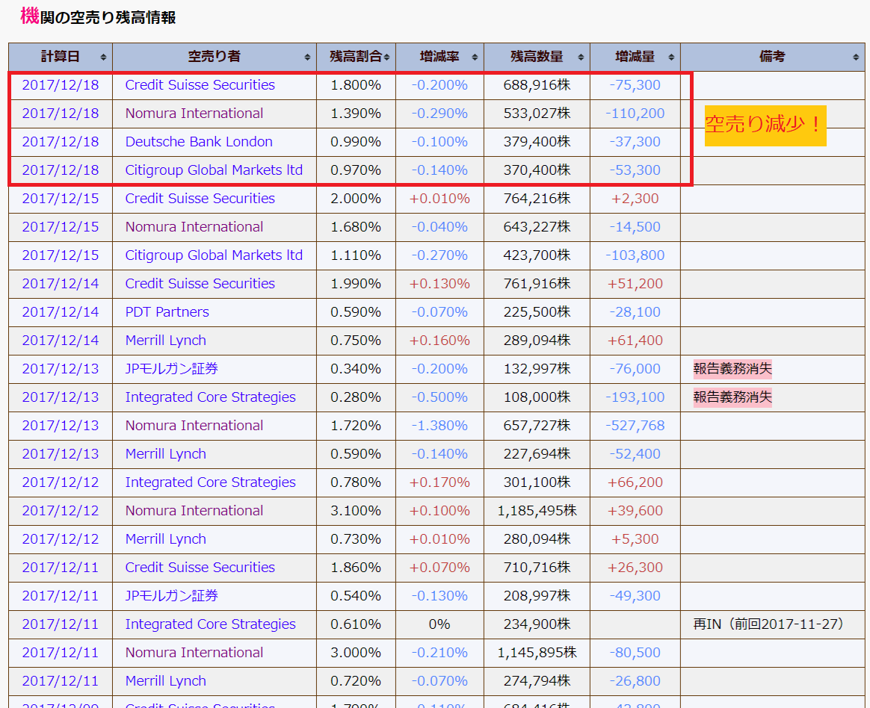Open Deutsche Bank London link
Screen dimensions: 870x708
(199, 141)
